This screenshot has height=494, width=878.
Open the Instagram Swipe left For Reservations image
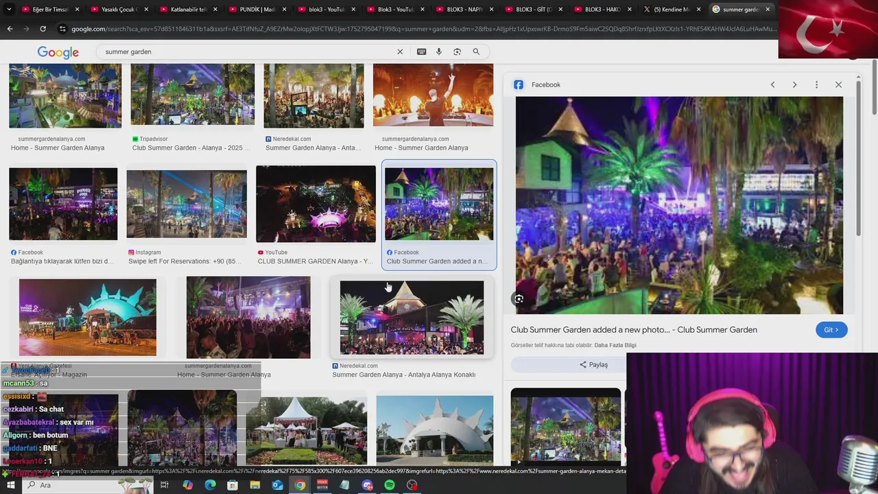click(187, 204)
